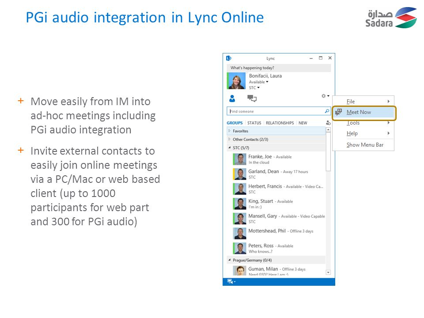This screenshot has width=424, height=318.
Task: Click the contact list scrollbar thumb
Action: click(x=328, y=152)
